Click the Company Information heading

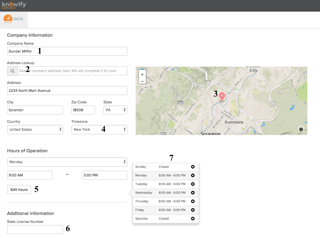coord(30,35)
